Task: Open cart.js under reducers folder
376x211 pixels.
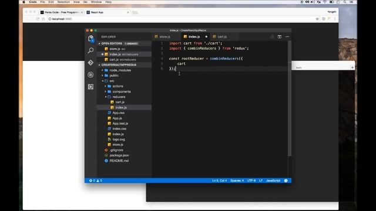Action: [x=124, y=102]
